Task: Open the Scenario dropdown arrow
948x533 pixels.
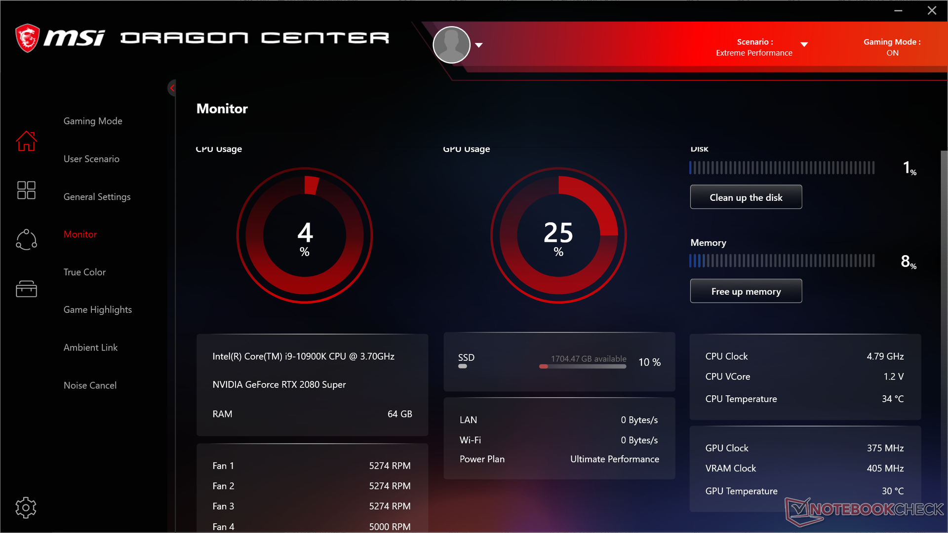Action: click(x=804, y=44)
